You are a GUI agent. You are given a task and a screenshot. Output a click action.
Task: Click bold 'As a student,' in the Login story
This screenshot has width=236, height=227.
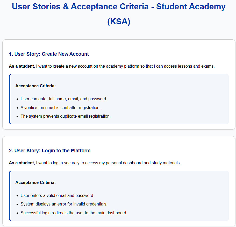click(22, 163)
